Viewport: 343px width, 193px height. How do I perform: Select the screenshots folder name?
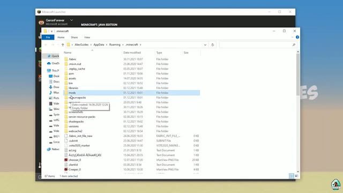76,112
